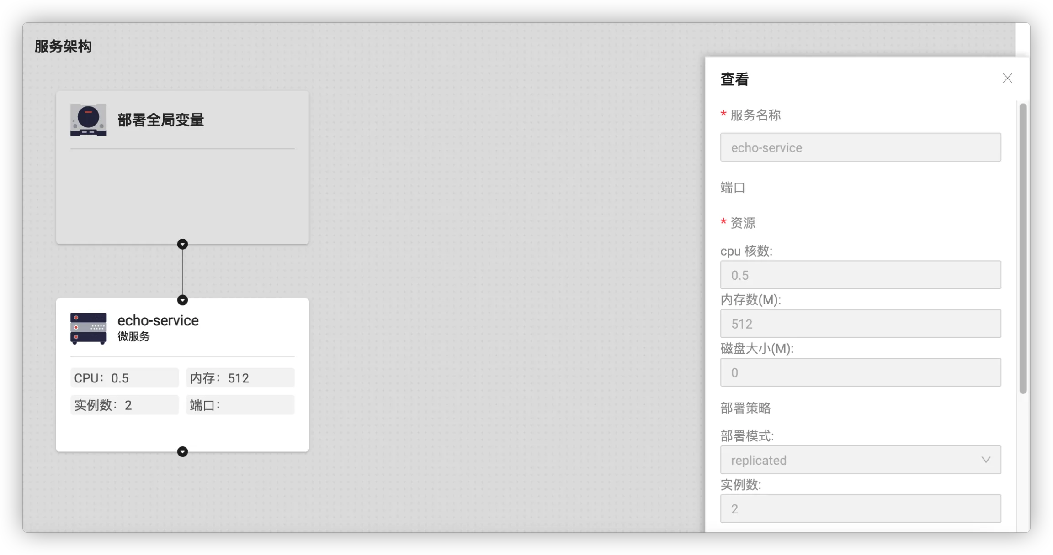Click the 服务名称 echo-service input field
This screenshot has height=555, width=1053.
(x=860, y=147)
